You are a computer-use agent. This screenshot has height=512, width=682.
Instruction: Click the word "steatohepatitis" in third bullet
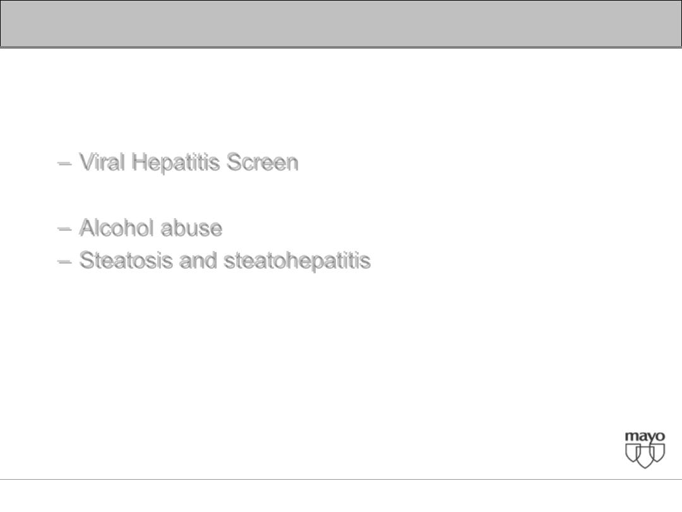[x=297, y=262]
